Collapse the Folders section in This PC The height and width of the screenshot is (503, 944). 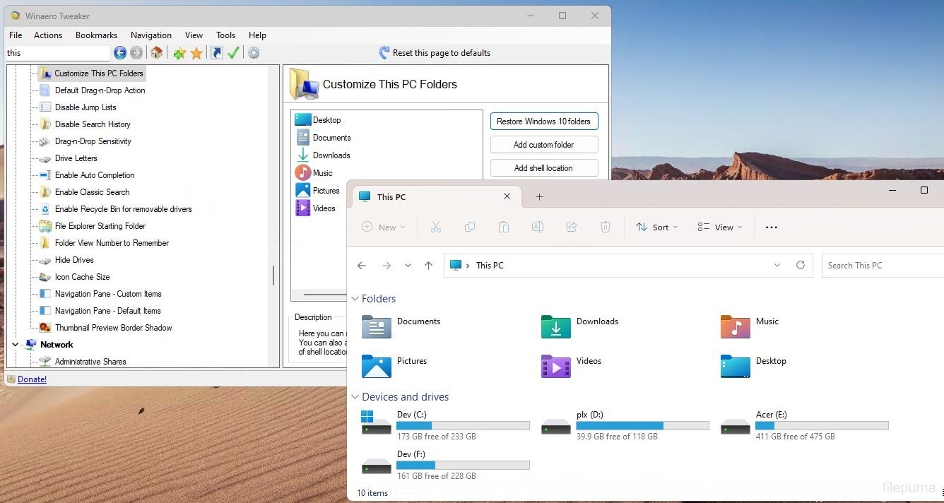click(355, 299)
